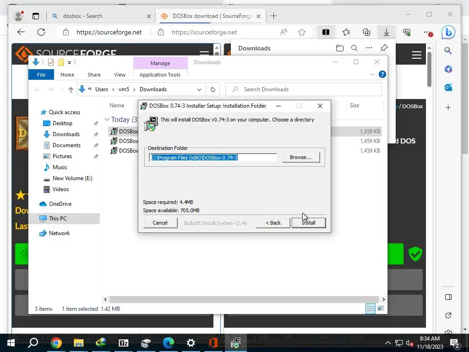Collapse the Today file group
This screenshot has width=469, height=352.
click(107, 120)
